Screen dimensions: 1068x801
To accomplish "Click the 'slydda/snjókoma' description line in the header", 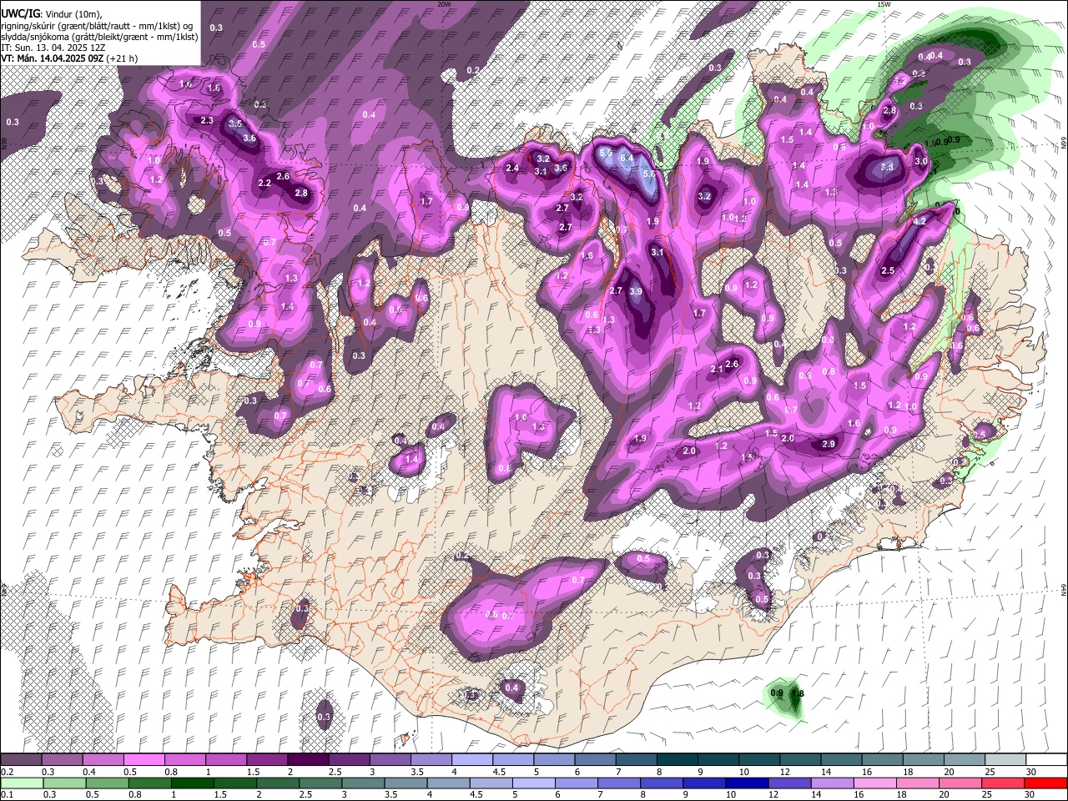I will (99, 37).
